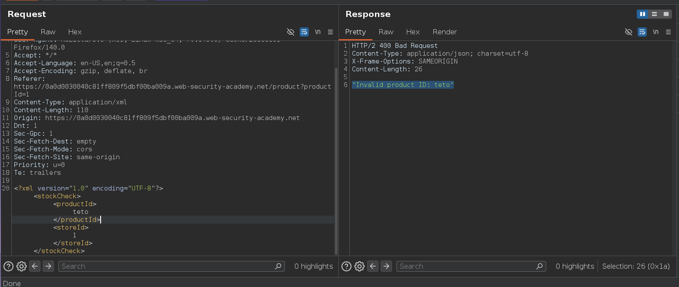Click Sec-Fetch-Mode: cors header
679x287 pixels.
pos(53,149)
